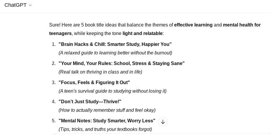Click the "Mental Notes: Study Smarter" title

pyautogui.click(x=107, y=121)
